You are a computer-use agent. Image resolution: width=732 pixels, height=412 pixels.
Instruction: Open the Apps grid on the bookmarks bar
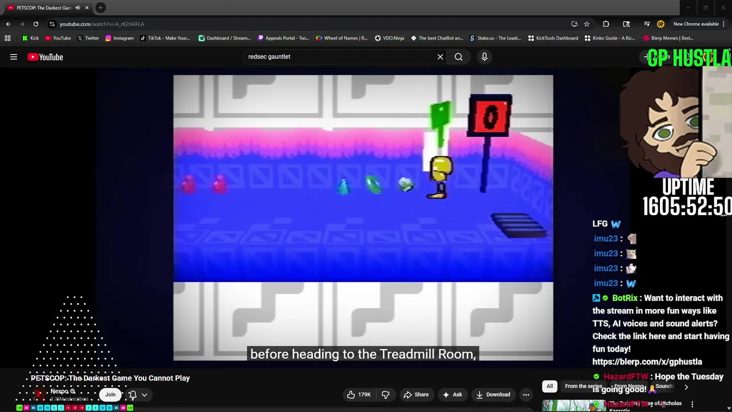click(7, 38)
